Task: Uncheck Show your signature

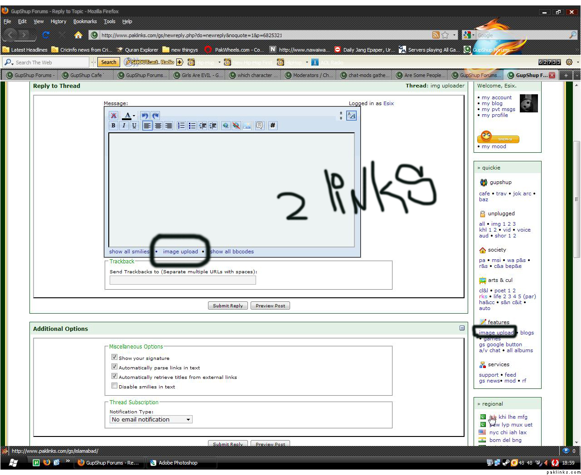Action: [115, 357]
